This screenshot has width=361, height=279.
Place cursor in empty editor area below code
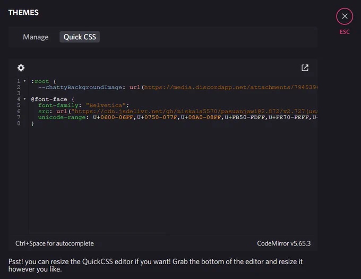click(x=173, y=180)
